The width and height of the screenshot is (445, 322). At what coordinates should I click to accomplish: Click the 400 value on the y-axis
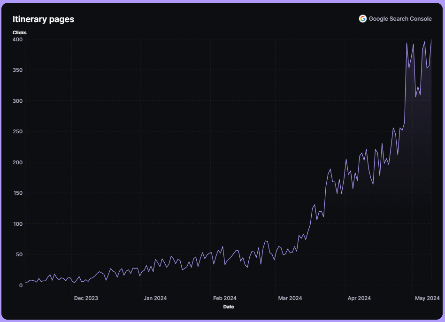coord(17,39)
